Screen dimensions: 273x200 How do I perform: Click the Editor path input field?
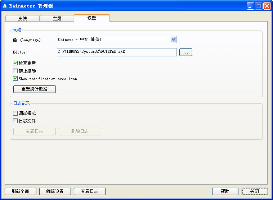pos(117,52)
